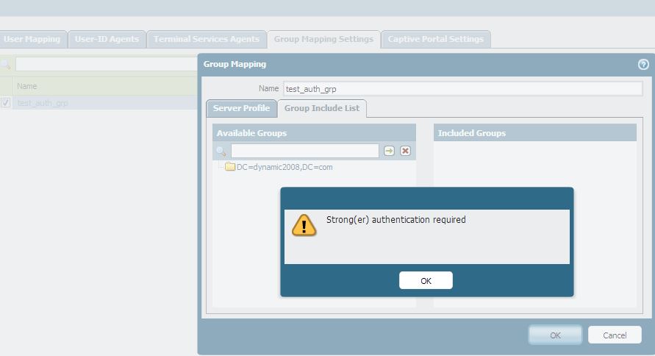Screen dimensions: 655x356
Task: Switch to the User Mapping tab
Action: pyautogui.click(x=32, y=39)
